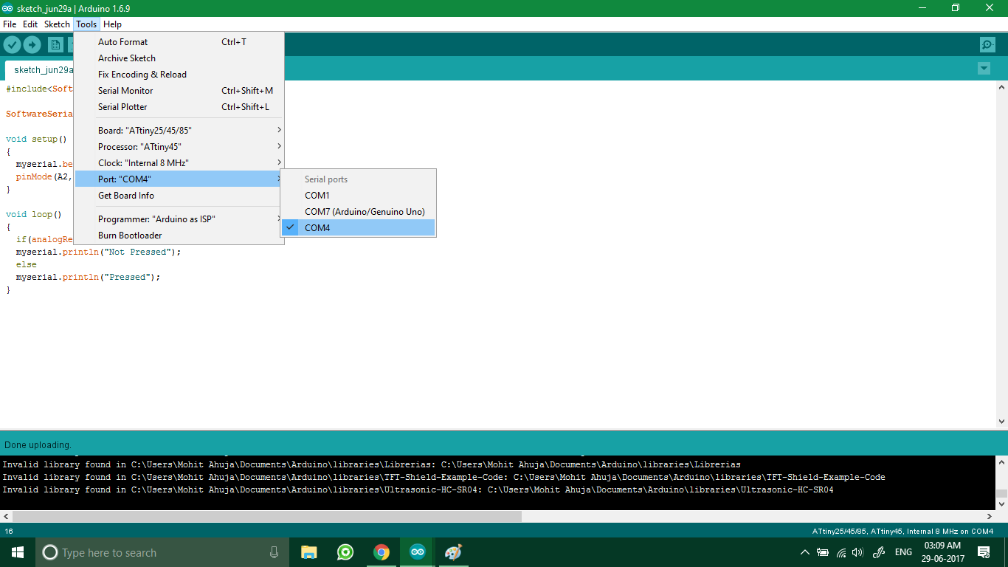The height and width of the screenshot is (567, 1008).
Task: Expand the Programmer "Arduino as ISP" submenu
Action: [x=179, y=219]
